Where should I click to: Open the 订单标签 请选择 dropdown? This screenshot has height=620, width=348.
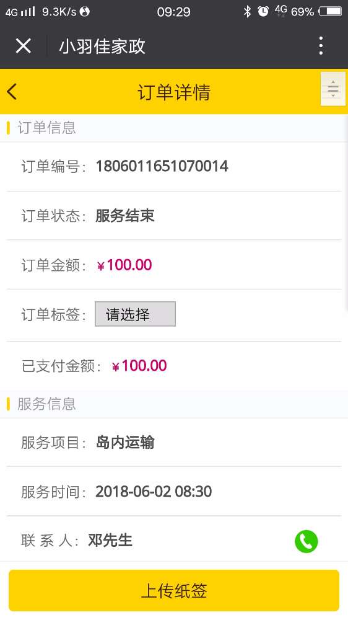coord(135,314)
